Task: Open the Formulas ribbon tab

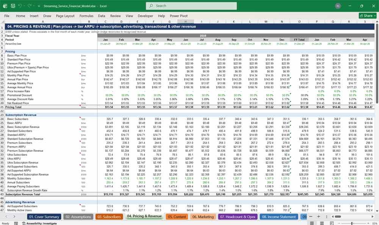Action: coord(86,16)
